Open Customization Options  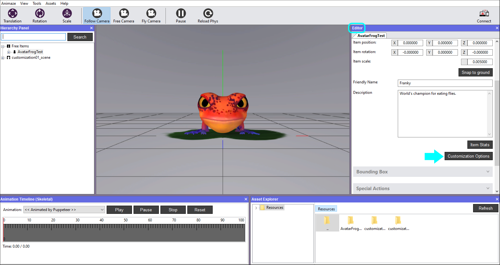(468, 156)
